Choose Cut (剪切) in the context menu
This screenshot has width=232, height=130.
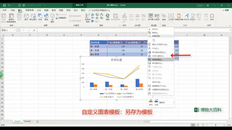tap(161, 29)
